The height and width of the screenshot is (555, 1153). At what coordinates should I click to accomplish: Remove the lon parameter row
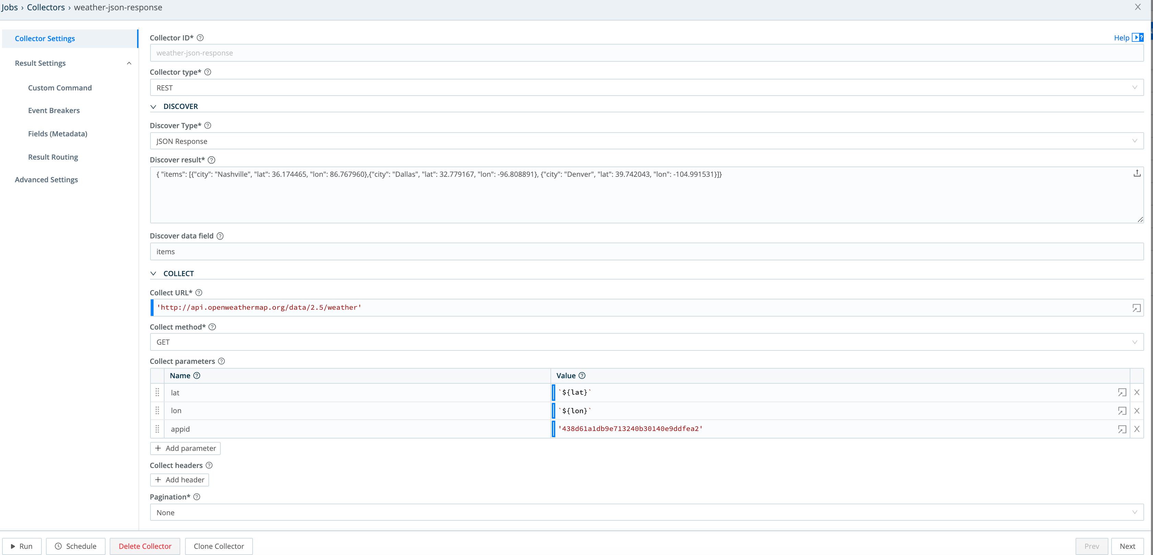pyautogui.click(x=1137, y=410)
